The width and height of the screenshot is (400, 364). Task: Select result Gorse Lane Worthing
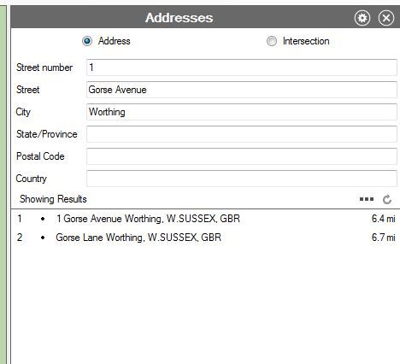[x=205, y=238]
